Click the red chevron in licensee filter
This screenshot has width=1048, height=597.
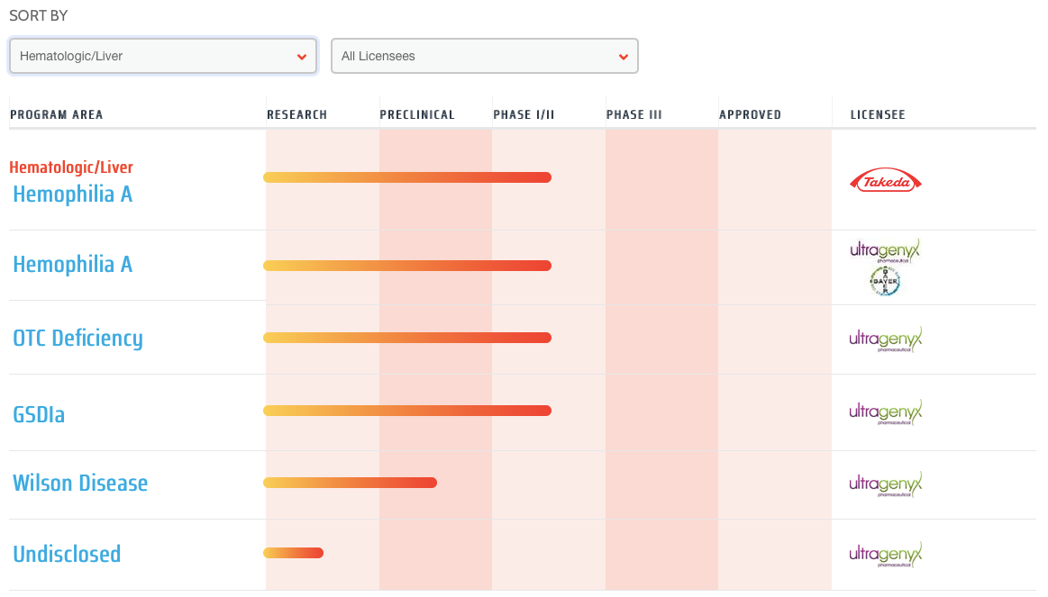pos(623,57)
